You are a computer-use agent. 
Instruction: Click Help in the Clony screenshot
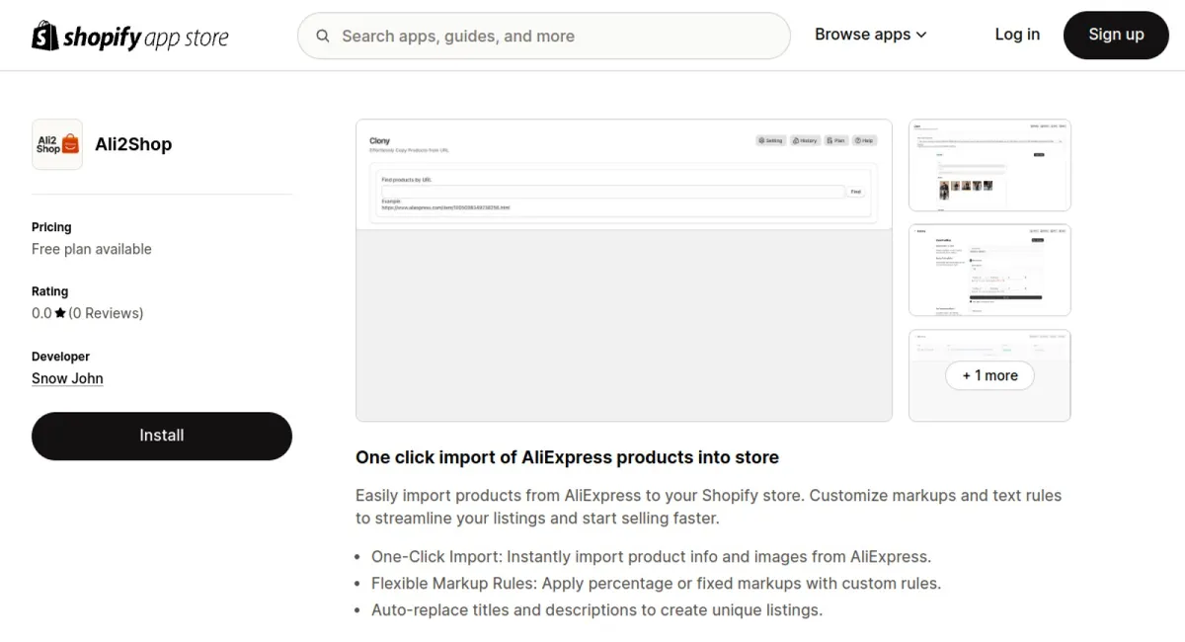(x=865, y=140)
